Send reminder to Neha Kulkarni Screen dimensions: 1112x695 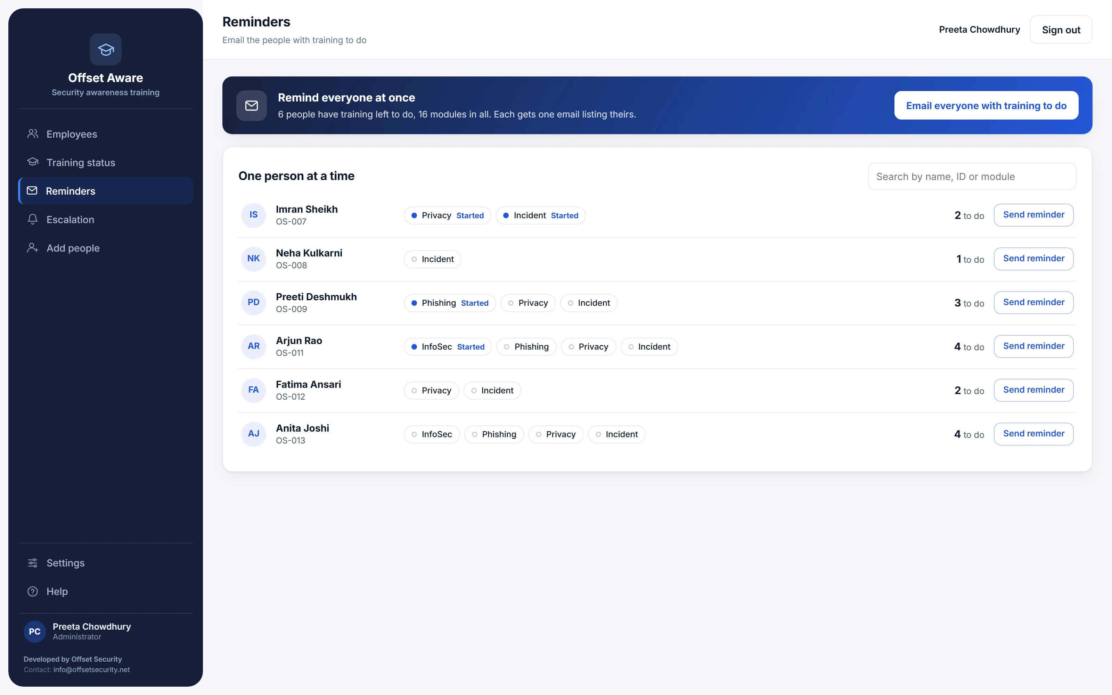1033,258
